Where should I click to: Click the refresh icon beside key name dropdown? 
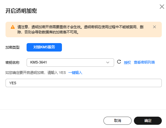[119, 62]
